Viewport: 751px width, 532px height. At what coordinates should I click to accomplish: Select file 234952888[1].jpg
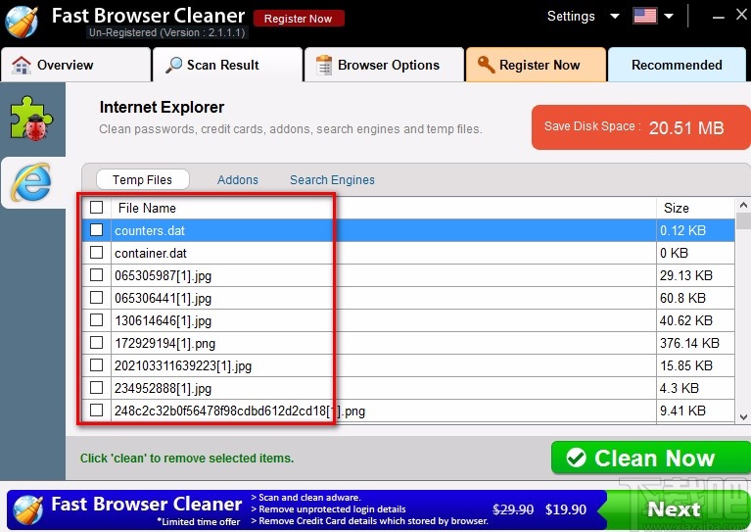(163, 388)
